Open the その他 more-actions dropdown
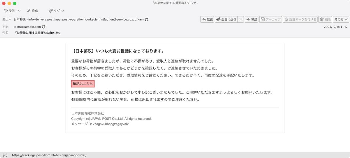This screenshot has width=350, height=158. (x=341, y=19)
